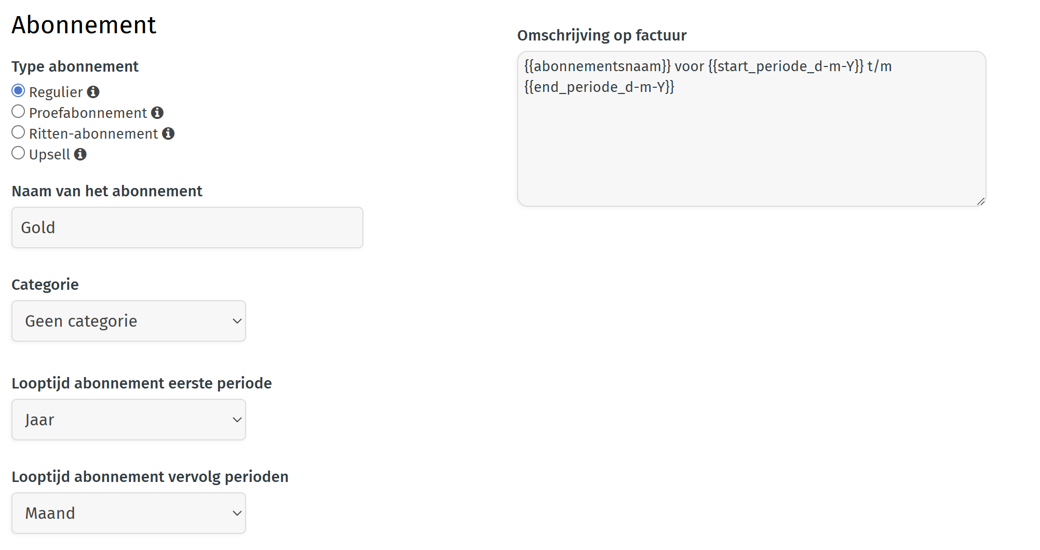1040x550 pixels.
Task: Click info icon beside Upsell
Action: coord(80,154)
